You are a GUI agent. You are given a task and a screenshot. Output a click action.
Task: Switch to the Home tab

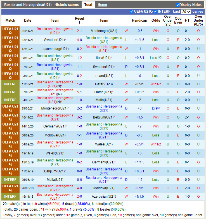(102, 5)
